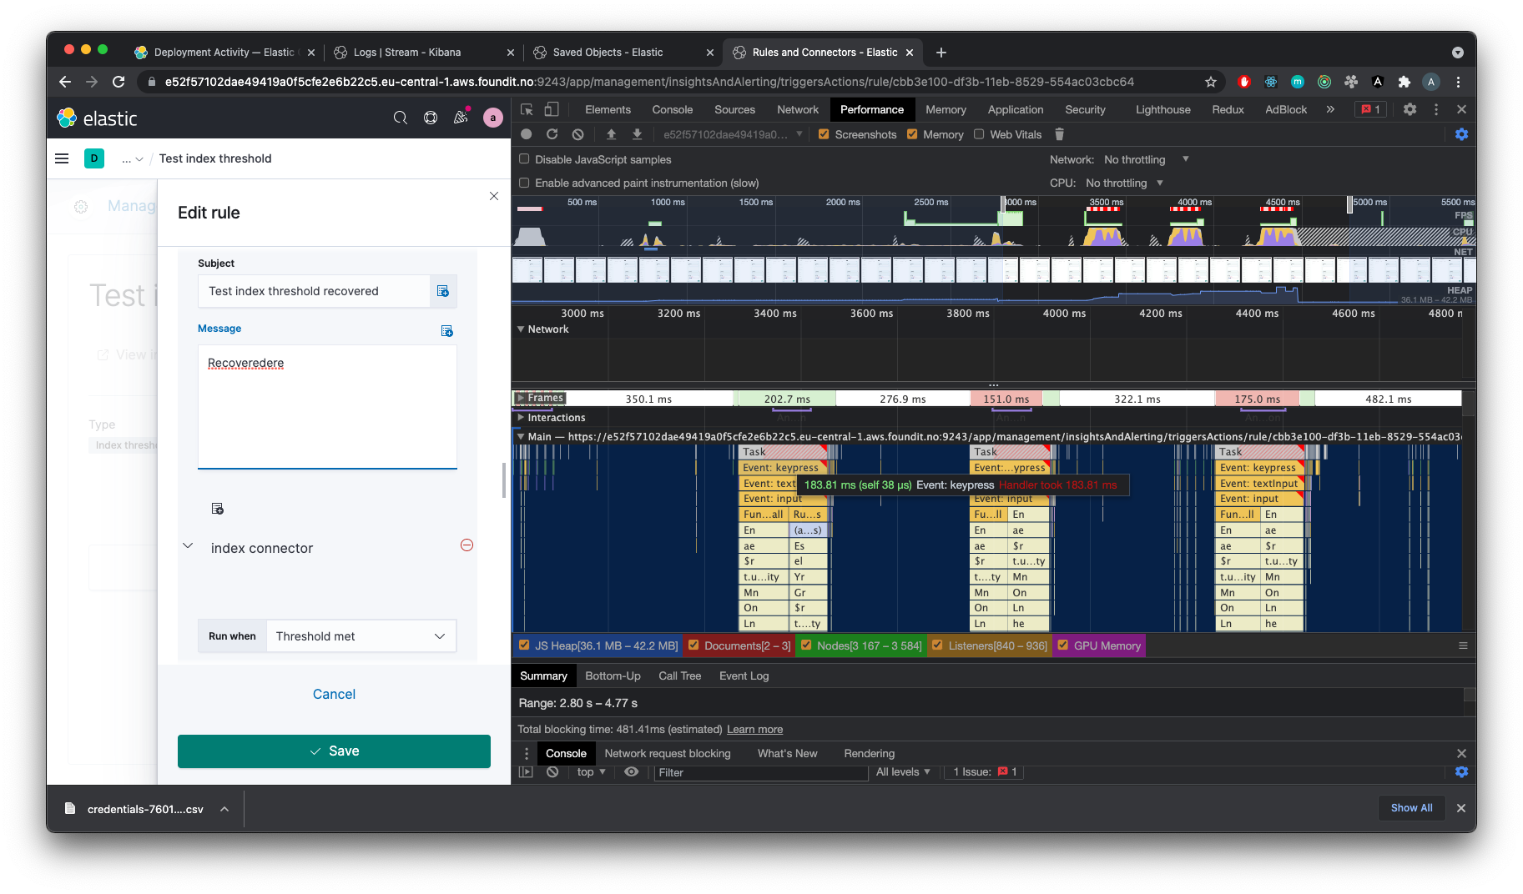Collapse the Network track
The width and height of the screenshot is (1523, 894).
click(x=521, y=329)
